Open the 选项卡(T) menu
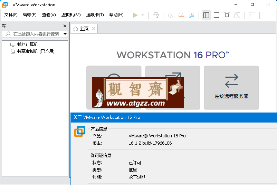 [x=95, y=15]
